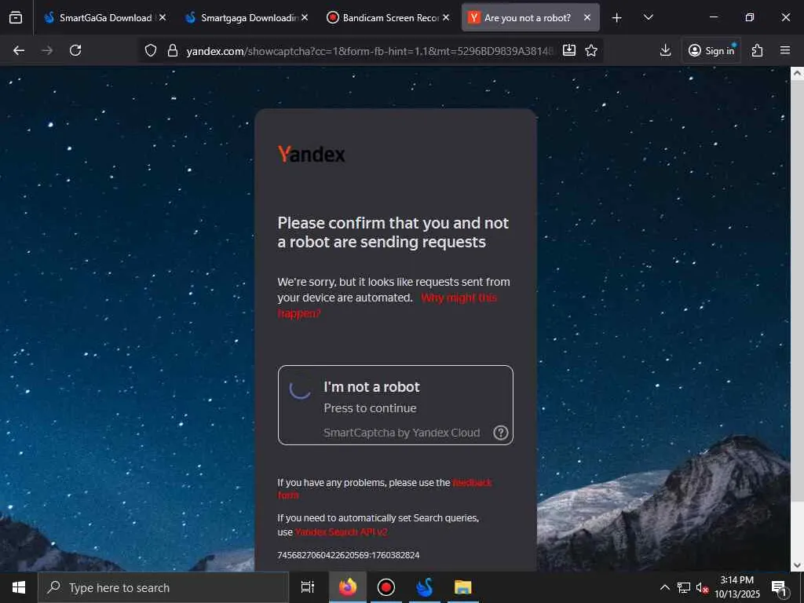Open the Firefox application menu
This screenshot has height=603, width=804.
[x=785, y=50]
